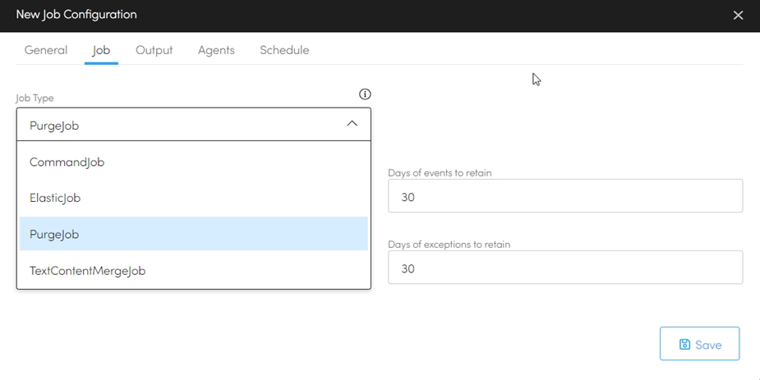
Task: Switch to the General tab
Action: 46,50
